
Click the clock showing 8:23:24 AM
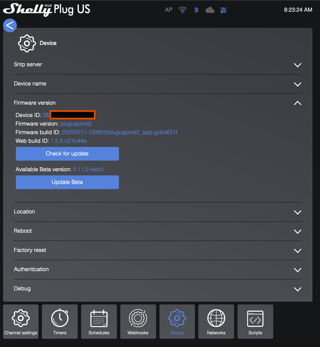pos(298,10)
